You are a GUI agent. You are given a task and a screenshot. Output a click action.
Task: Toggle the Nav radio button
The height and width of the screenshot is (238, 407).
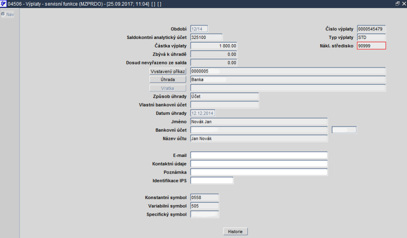(3, 14)
